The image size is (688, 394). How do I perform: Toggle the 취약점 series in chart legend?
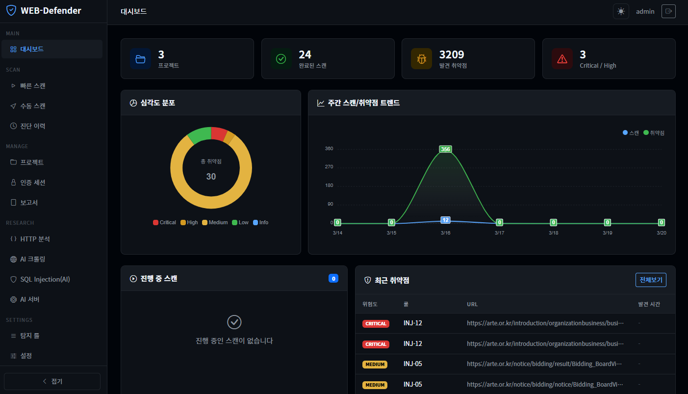(654, 132)
